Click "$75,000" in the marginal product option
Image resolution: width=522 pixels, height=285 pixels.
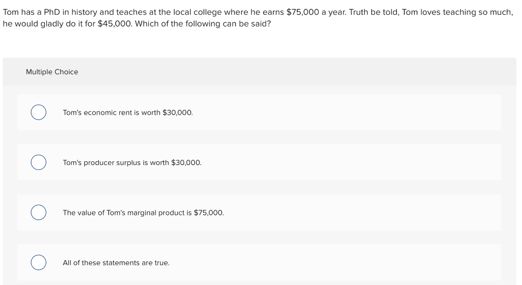pos(208,212)
